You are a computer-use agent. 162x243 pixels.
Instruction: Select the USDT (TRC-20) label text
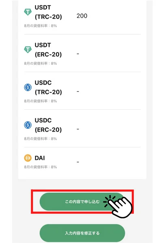(48, 12)
